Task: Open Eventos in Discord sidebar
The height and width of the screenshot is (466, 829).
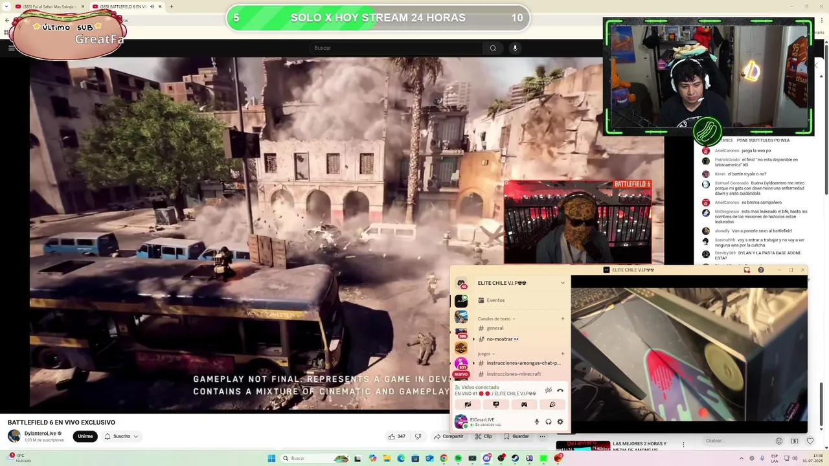Action: tap(495, 300)
